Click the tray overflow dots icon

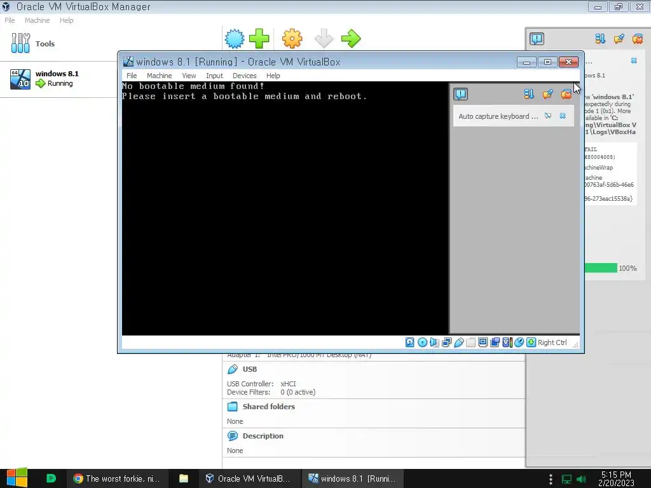pos(551,479)
